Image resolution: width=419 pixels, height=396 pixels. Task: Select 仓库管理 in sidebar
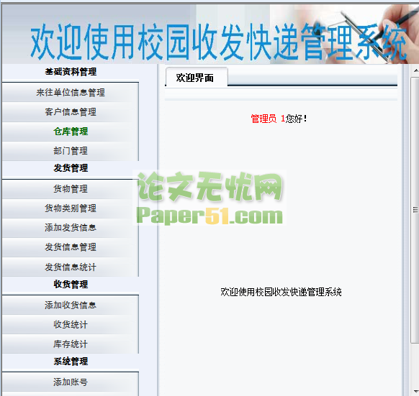(71, 132)
